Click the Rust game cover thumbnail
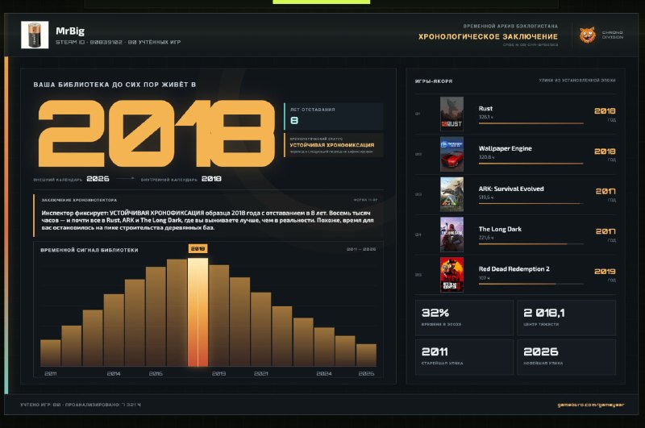The height and width of the screenshot is (428, 645). pos(451,114)
